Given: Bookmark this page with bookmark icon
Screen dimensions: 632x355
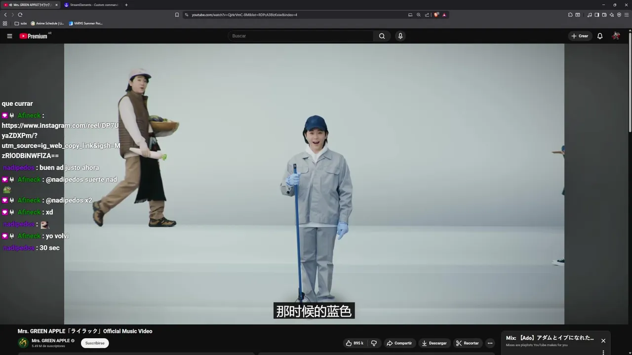Looking at the screenshot, I should coord(177,15).
